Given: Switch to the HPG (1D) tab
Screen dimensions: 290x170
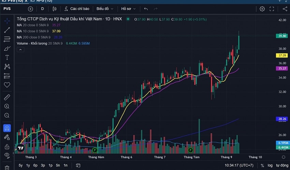Looking at the screenshot, I should [x=42, y=1].
